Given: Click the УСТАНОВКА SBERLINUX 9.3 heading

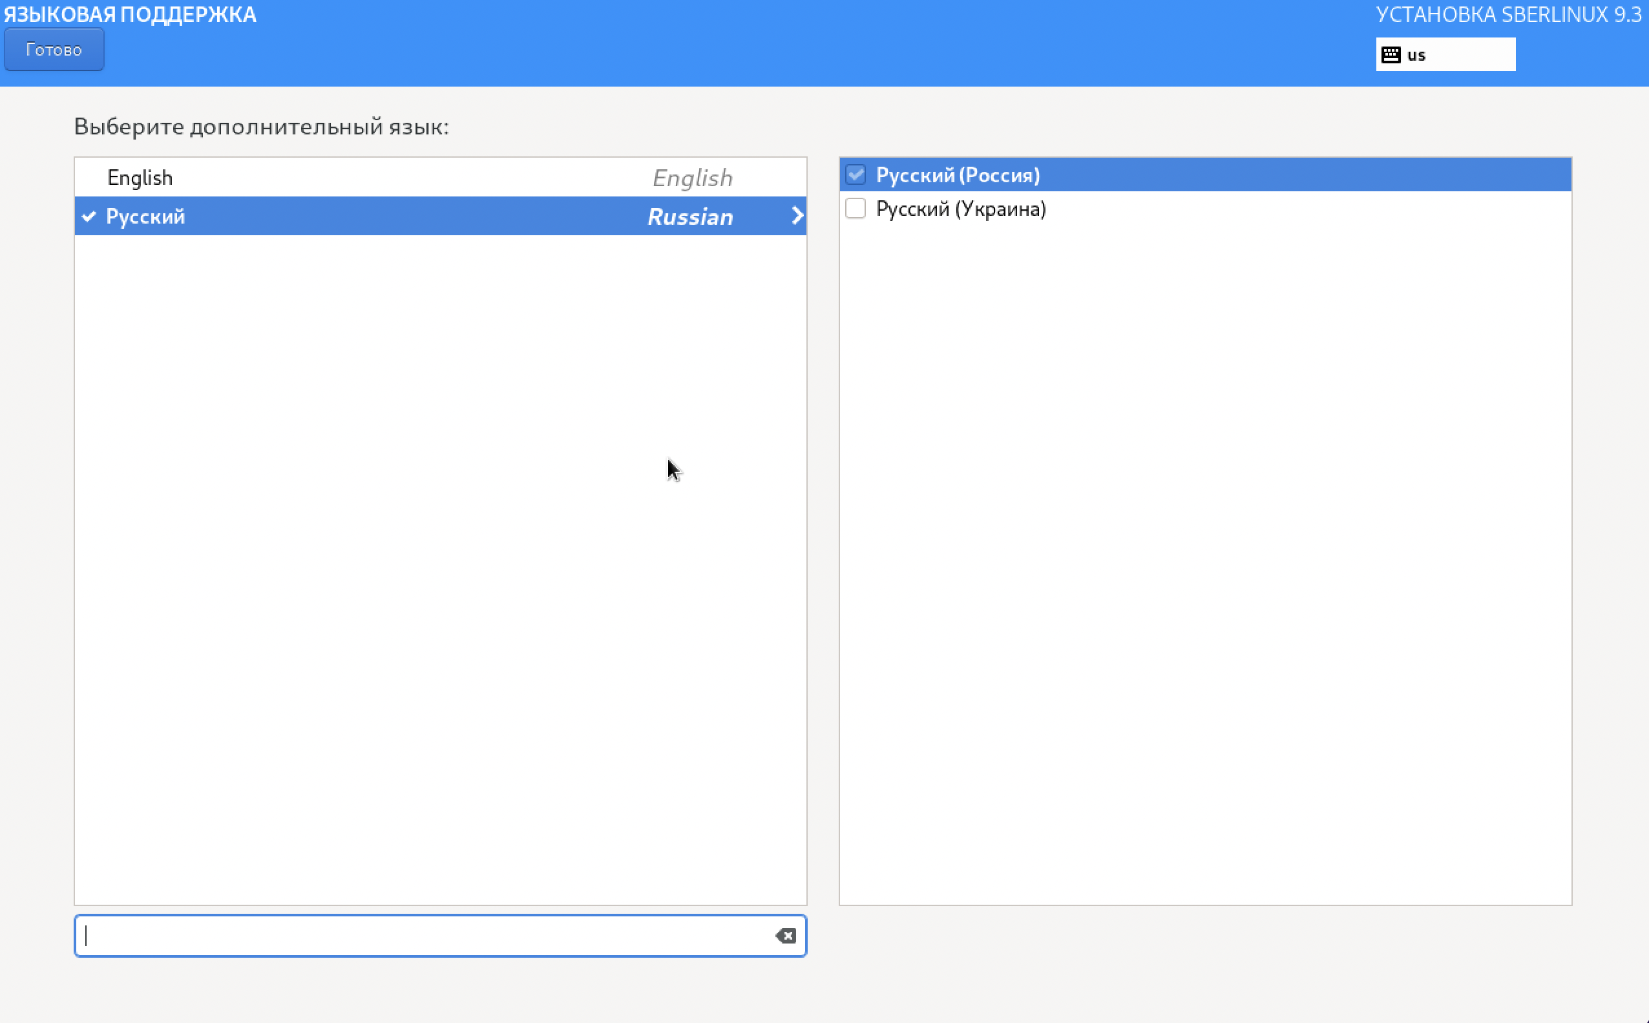Looking at the screenshot, I should (x=1508, y=14).
